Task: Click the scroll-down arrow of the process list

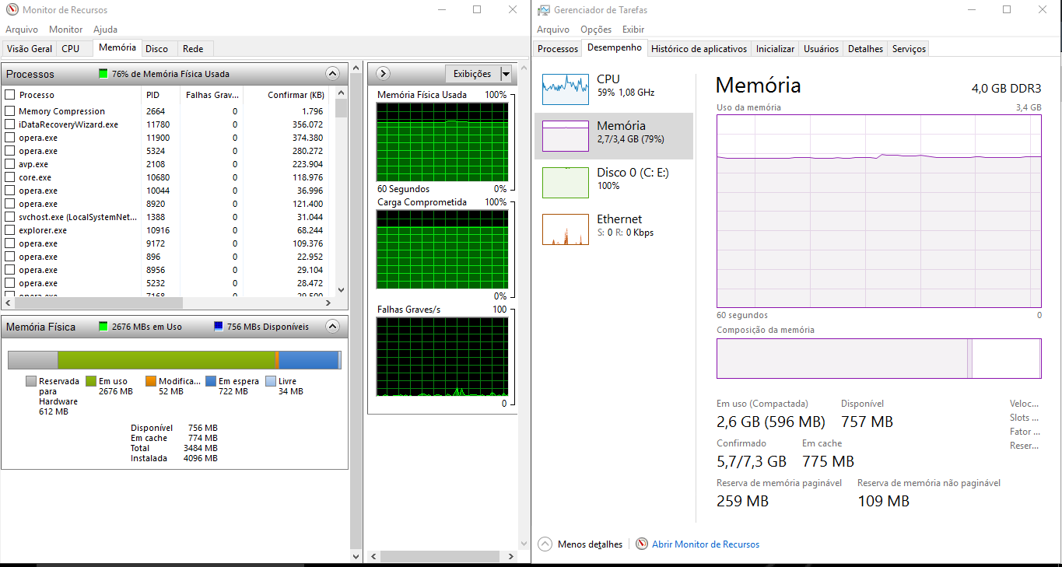Action: pos(341,289)
